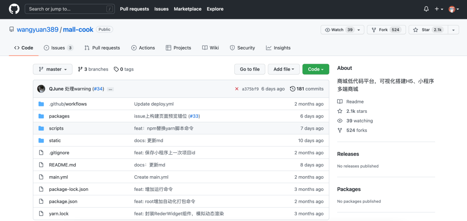
Task: Click the slash shortcut key icon
Action: (x=109, y=9)
